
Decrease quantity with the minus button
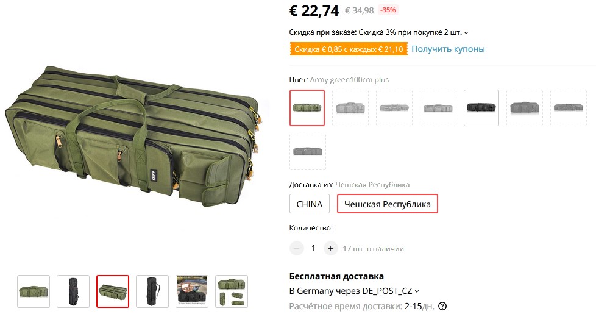tap(297, 249)
